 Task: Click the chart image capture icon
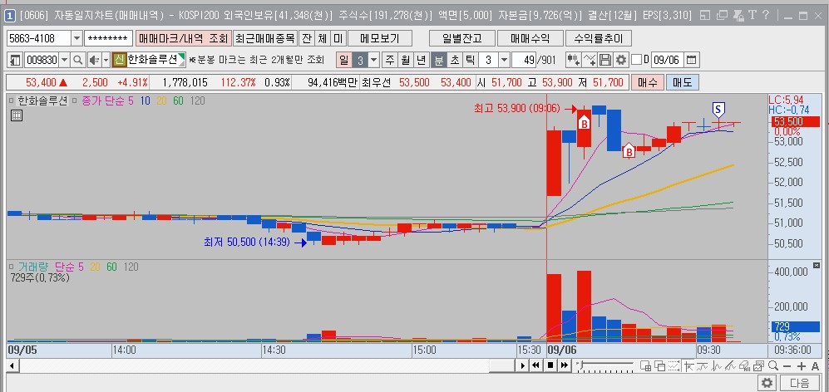[x=758, y=366]
